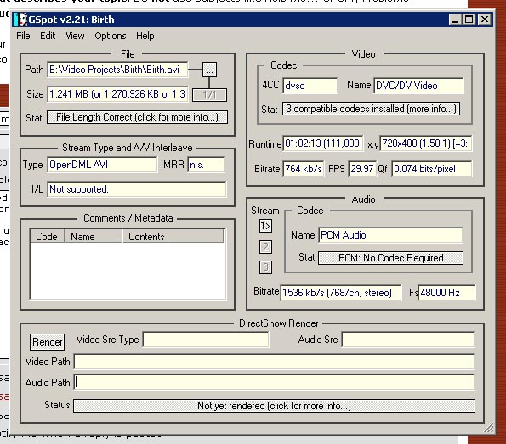
Task: Click the Path field showing Birth.avi
Action: tap(117, 70)
